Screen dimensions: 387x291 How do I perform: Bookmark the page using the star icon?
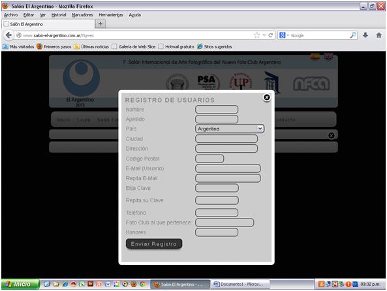click(256, 35)
